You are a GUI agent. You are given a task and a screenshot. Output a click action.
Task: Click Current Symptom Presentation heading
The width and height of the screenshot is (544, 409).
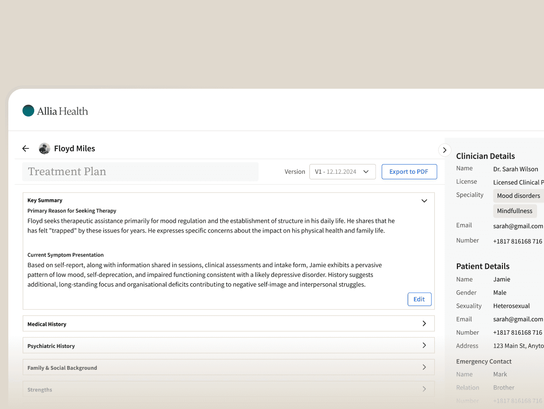point(66,255)
